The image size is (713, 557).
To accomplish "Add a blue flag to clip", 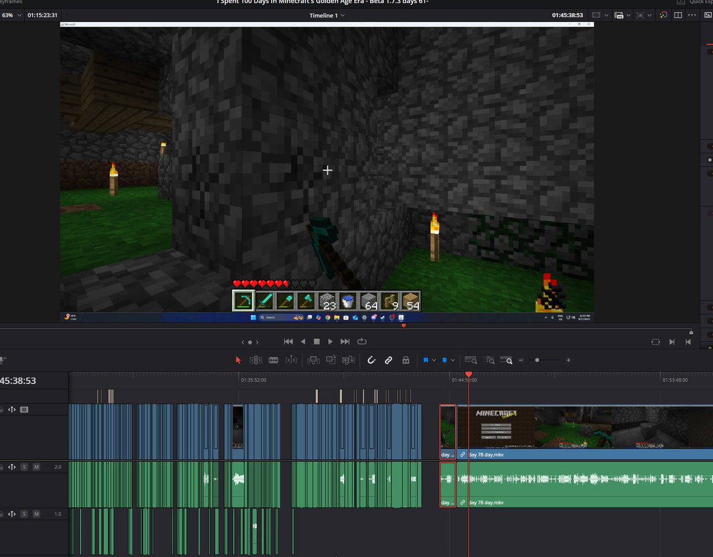I will point(426,360).
